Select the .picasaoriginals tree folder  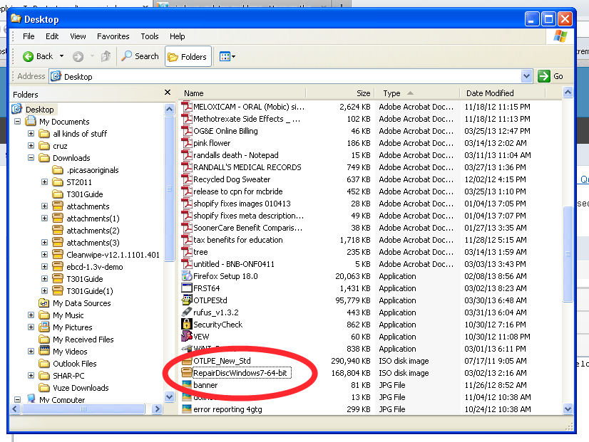(86, 170)
